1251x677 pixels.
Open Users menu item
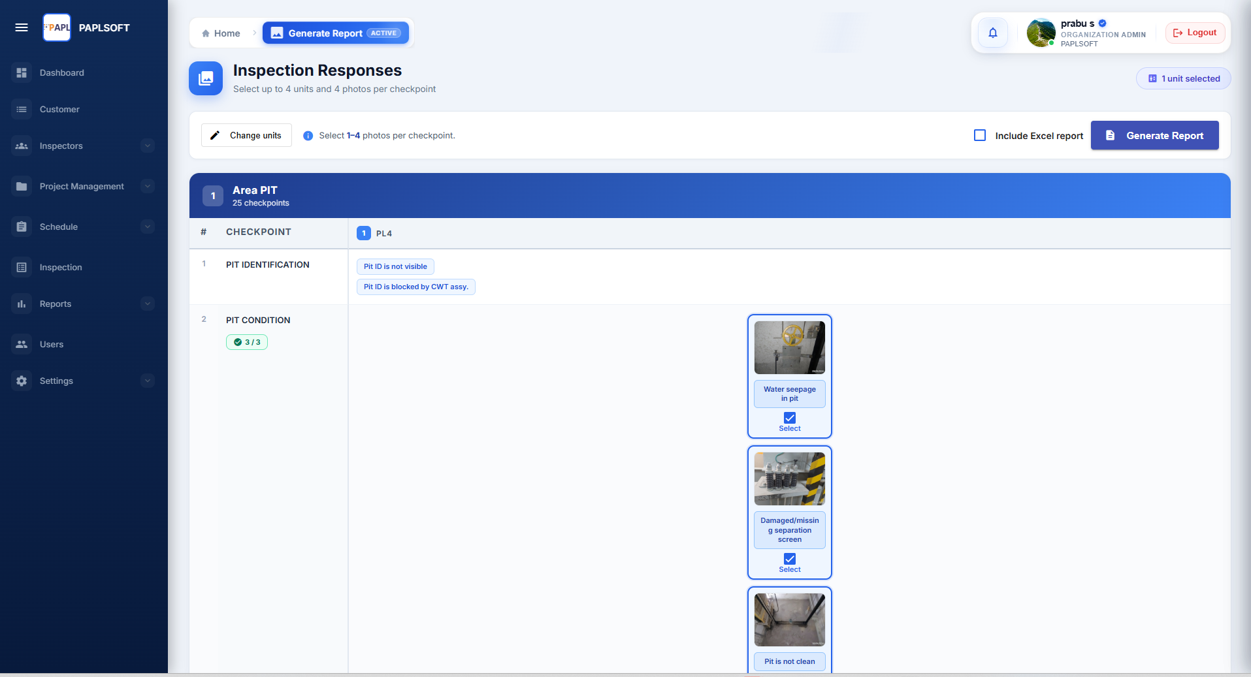84,344
